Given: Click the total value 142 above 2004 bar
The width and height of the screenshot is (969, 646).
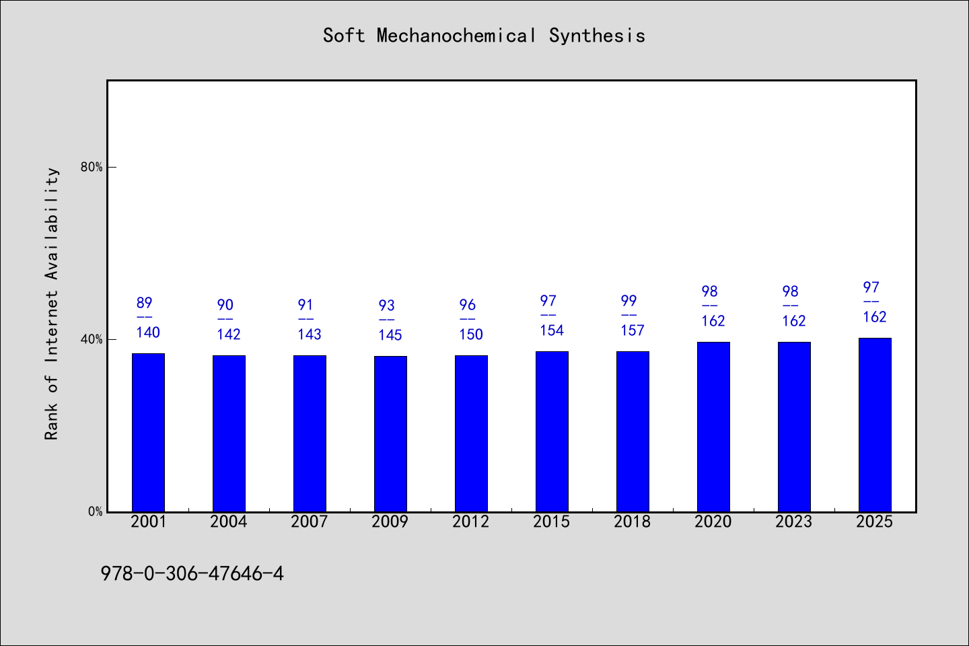Looking at the screenshot, I should 229,334.
